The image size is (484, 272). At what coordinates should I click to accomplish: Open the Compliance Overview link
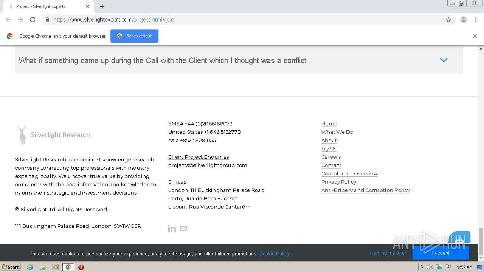[x=350, y=173]
